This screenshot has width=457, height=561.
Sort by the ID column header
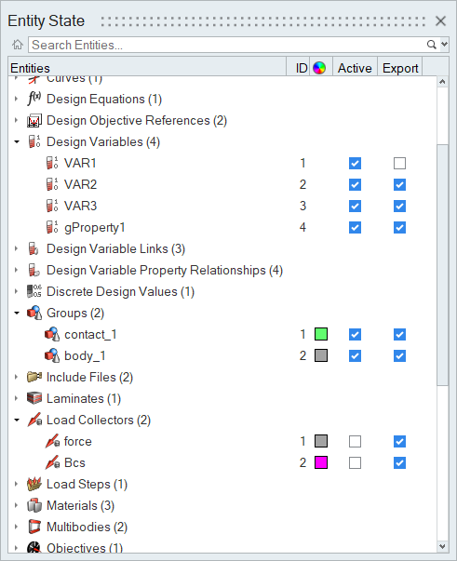299,67
